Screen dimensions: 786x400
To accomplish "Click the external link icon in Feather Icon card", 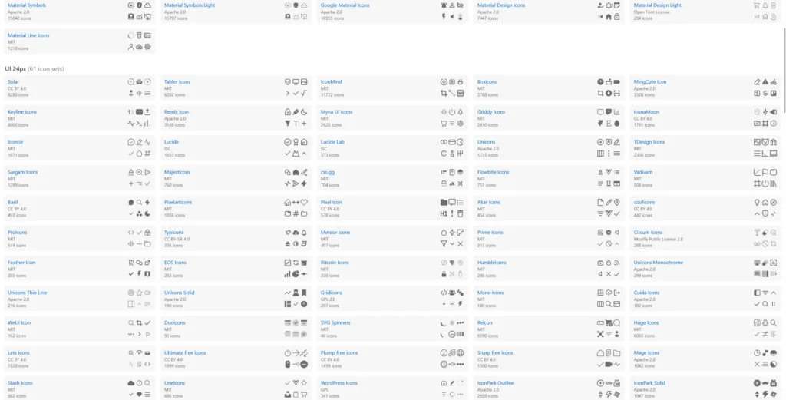I will click(147, 262).
